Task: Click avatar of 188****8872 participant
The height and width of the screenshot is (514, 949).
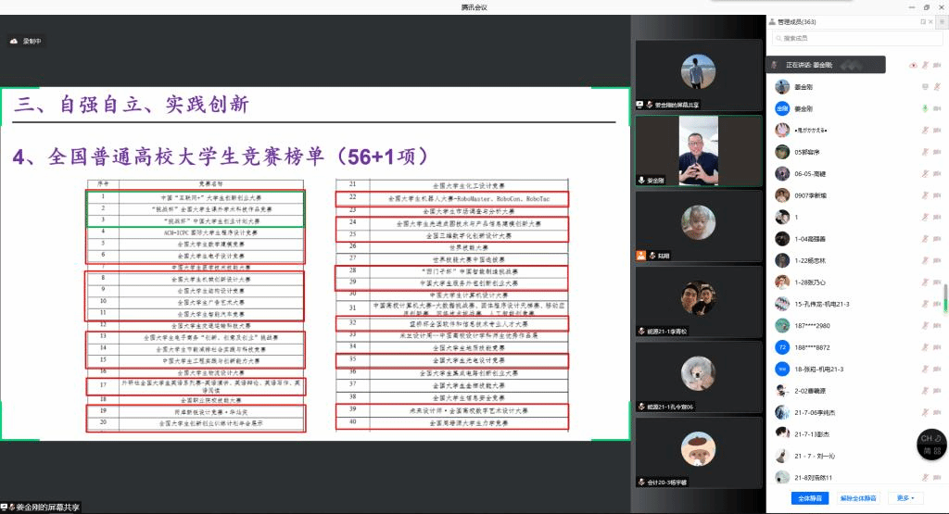Action: tap(782, 346)
